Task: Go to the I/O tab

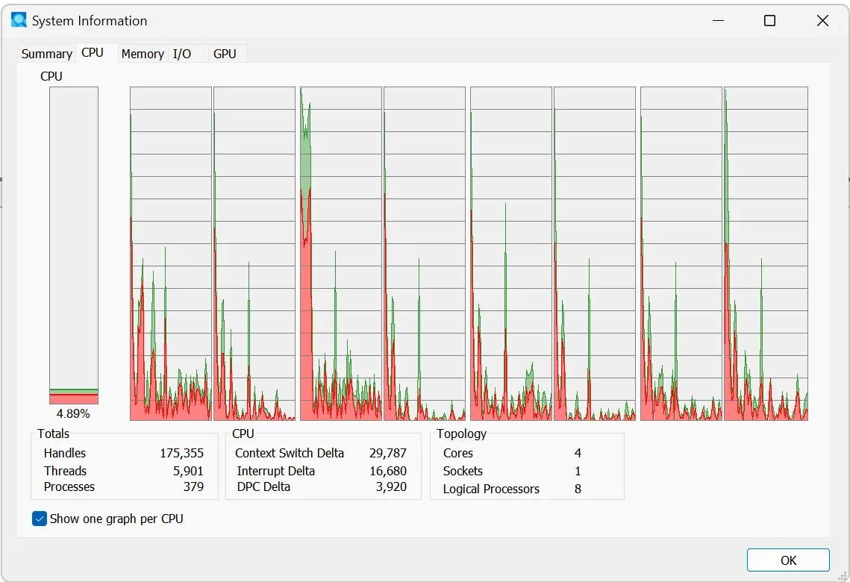Action: [x=182, y=54]
